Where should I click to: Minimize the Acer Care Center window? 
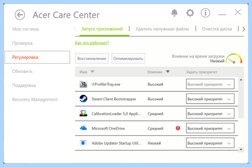[222, 15]
